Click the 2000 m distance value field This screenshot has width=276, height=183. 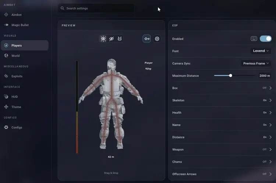265,76
